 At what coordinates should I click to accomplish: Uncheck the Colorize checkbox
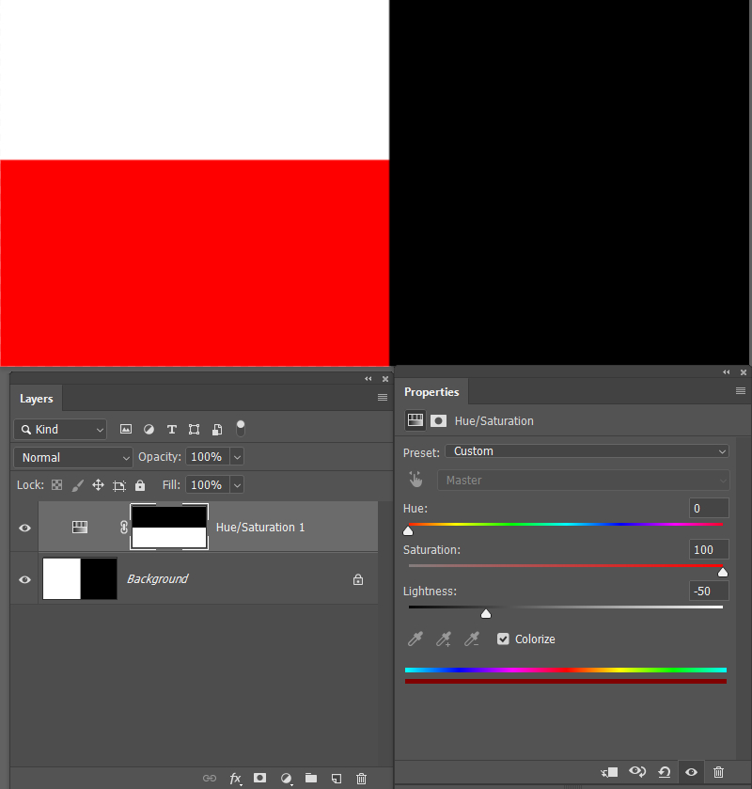[503, 639]
